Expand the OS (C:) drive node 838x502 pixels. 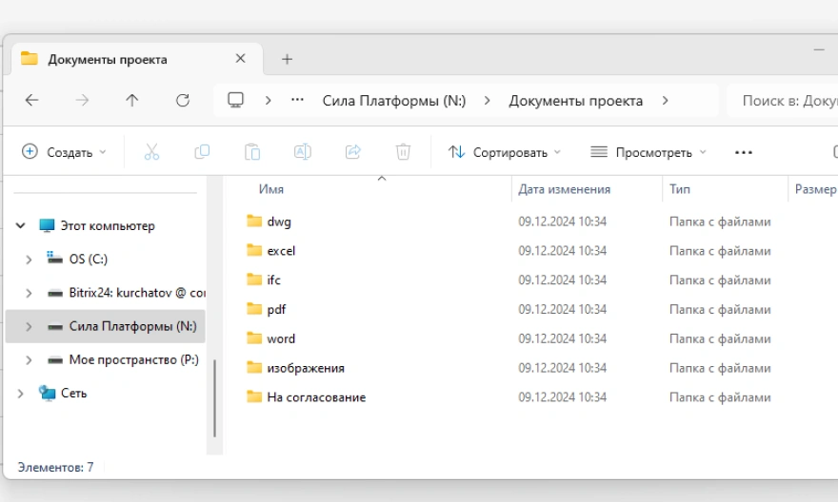coord(29,260)
